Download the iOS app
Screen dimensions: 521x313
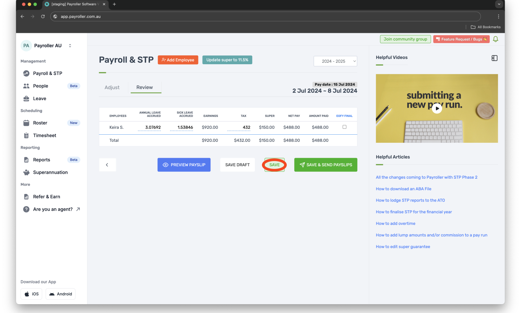31,294
